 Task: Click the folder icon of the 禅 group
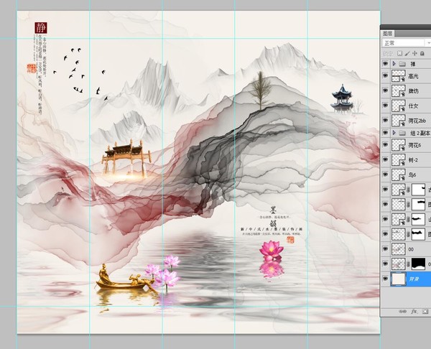402,64
